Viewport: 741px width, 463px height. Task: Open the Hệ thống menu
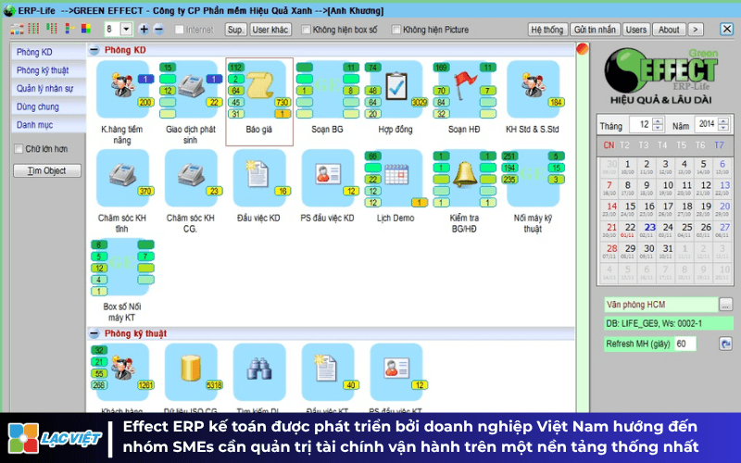(x=547, y=30)
